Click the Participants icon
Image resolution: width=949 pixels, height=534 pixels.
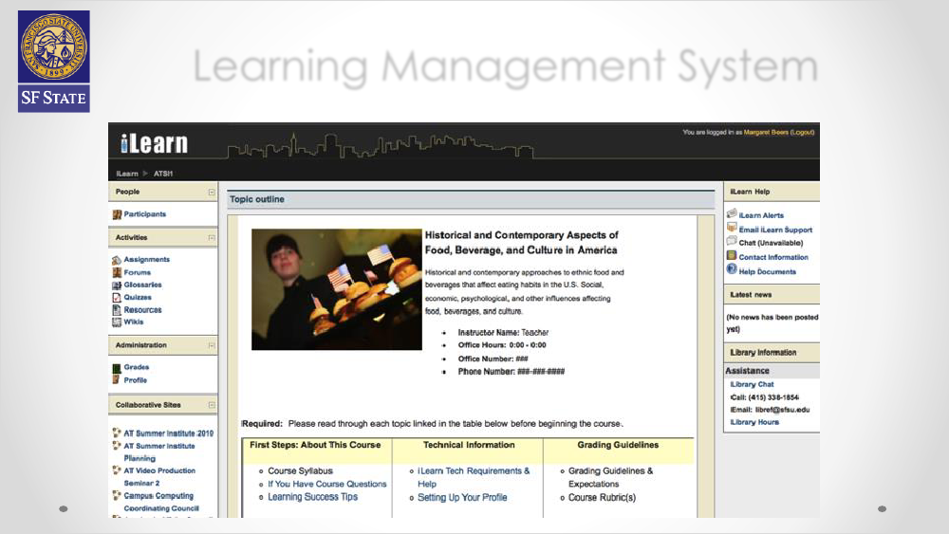point(117,214)
